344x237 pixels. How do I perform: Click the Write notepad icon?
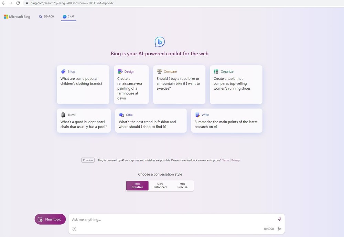click(197, 115)
